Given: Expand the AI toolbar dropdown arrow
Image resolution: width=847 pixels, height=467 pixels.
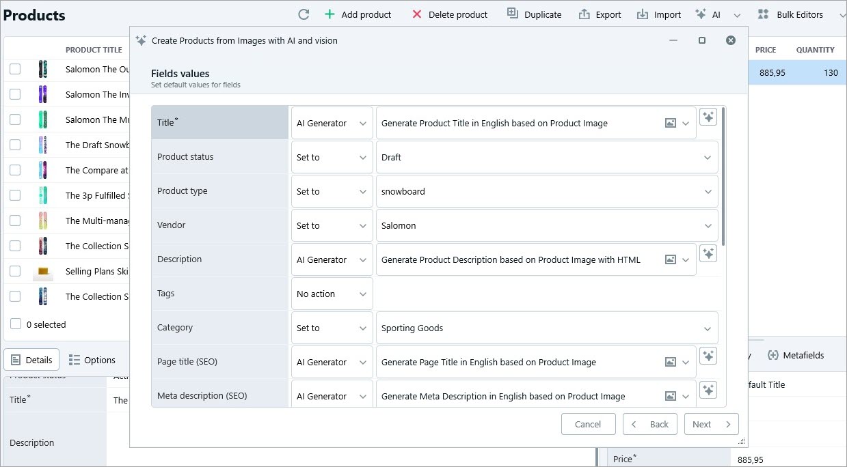Looking at the screenshot, I should (737, 15).
